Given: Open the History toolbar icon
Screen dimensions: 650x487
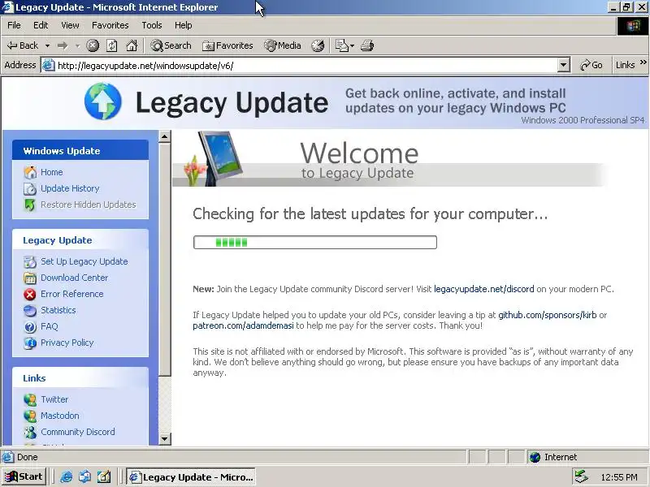Looking at the screenshot, I should coord(318,45).
